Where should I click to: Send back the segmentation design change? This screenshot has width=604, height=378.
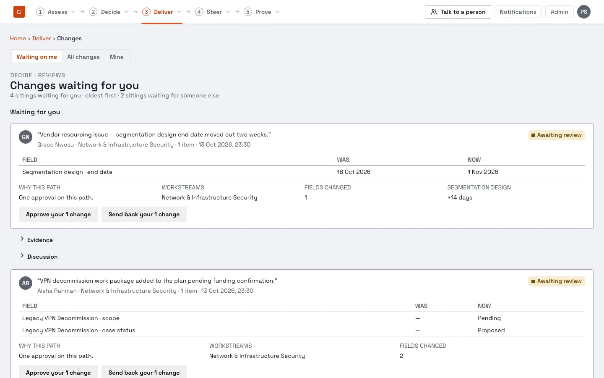coord(144,214)
